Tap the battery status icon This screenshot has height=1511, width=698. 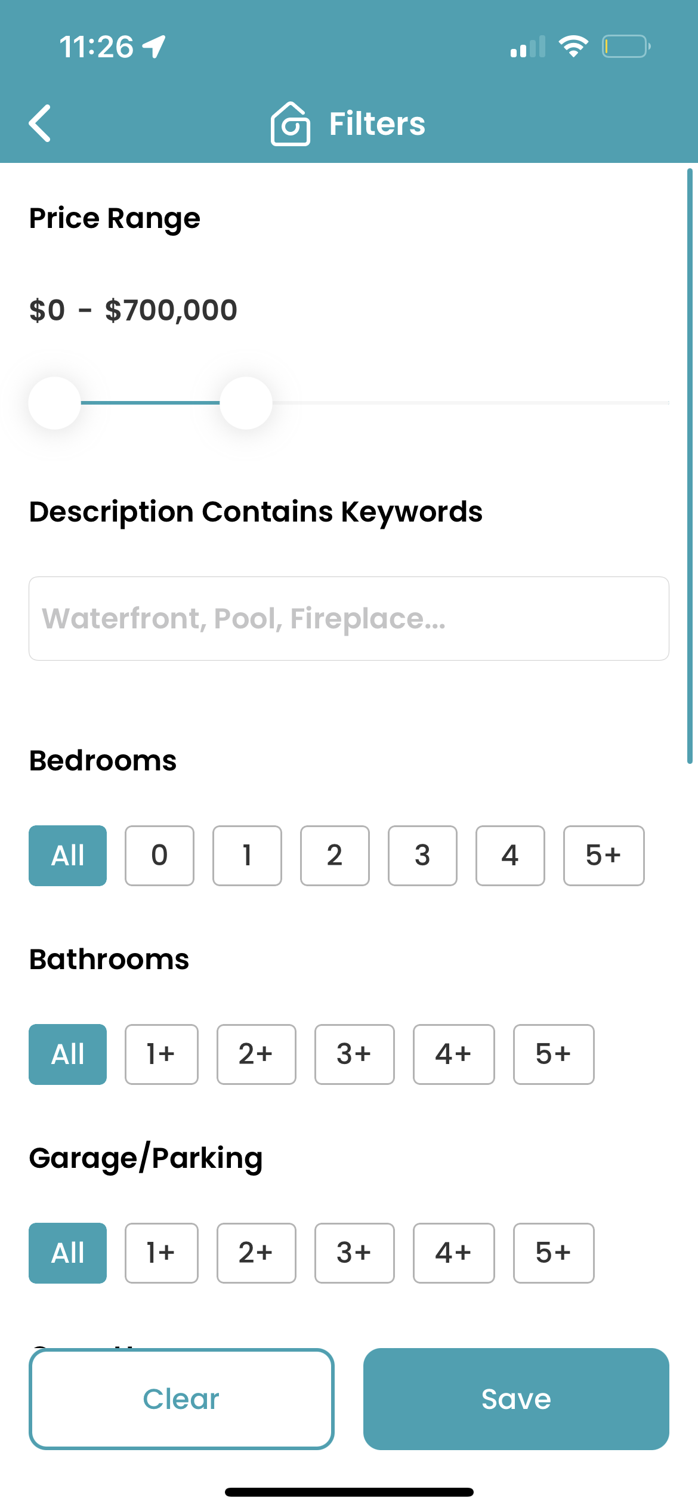click(x=626, y=47)
